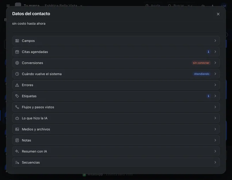Expand the Conversiones chevron

[215, 63]
